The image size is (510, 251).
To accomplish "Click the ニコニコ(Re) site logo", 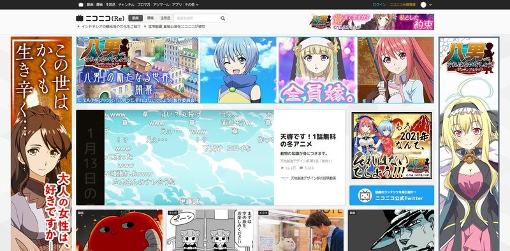I will (x=100, y=18).
